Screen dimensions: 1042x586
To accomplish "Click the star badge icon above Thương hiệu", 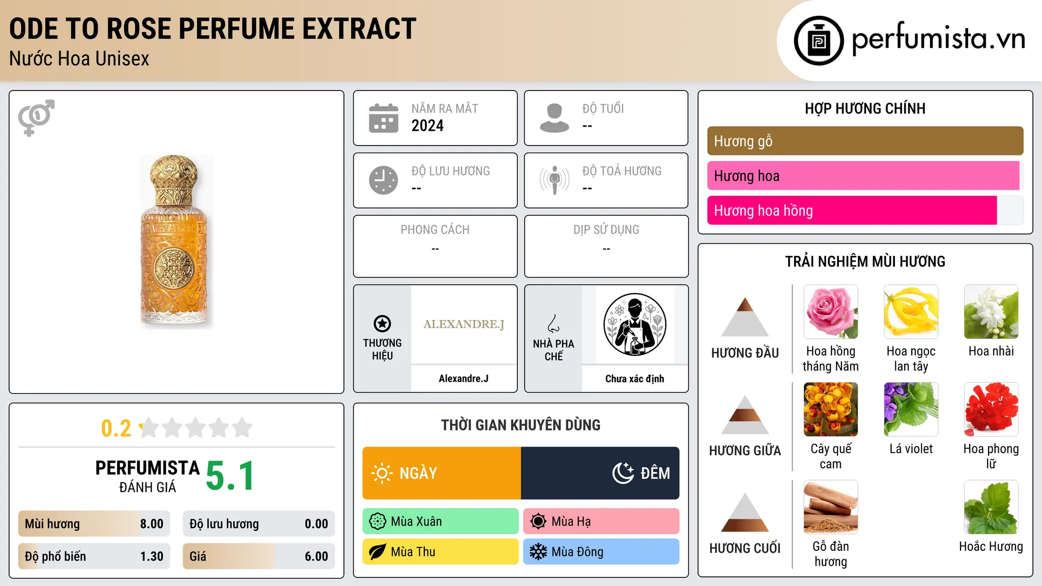I will tap(382, 324).
